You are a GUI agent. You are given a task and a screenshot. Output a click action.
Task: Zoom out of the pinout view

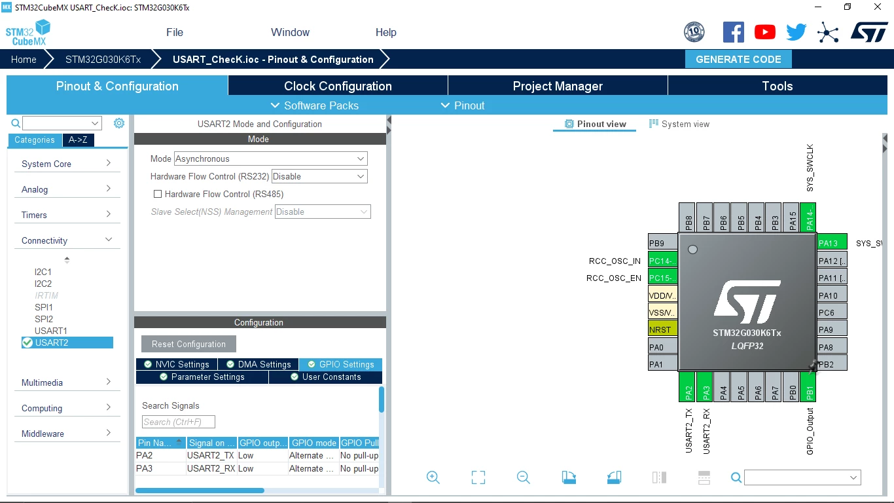click(x=524, y=477)
